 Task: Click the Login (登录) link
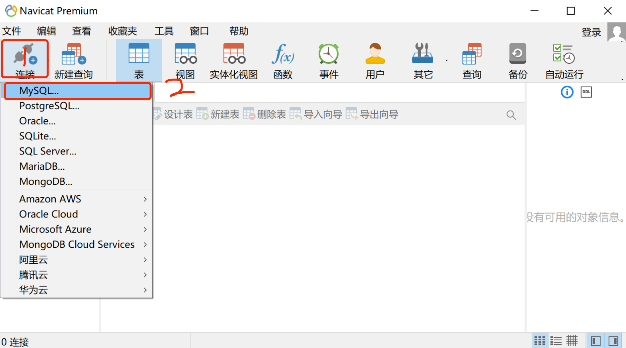[591, 32]
